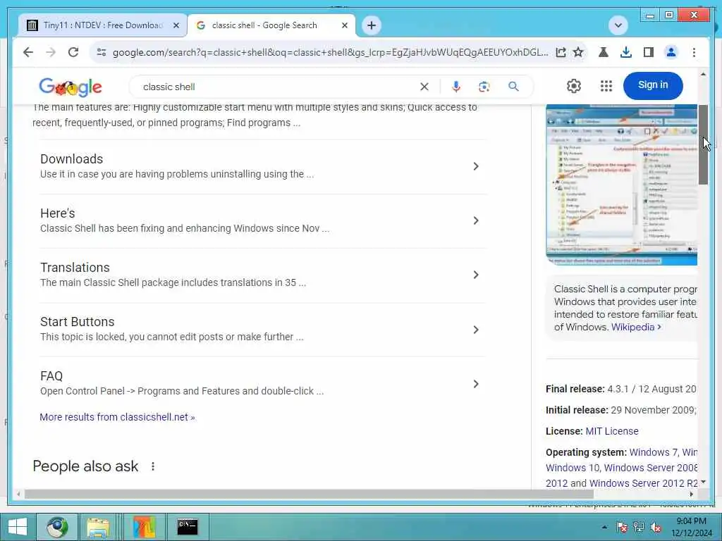Open the Windows 7 operating system link
The width and height of the screenshot is (722, 541).
pyautogui.click(x=654, y=453)
